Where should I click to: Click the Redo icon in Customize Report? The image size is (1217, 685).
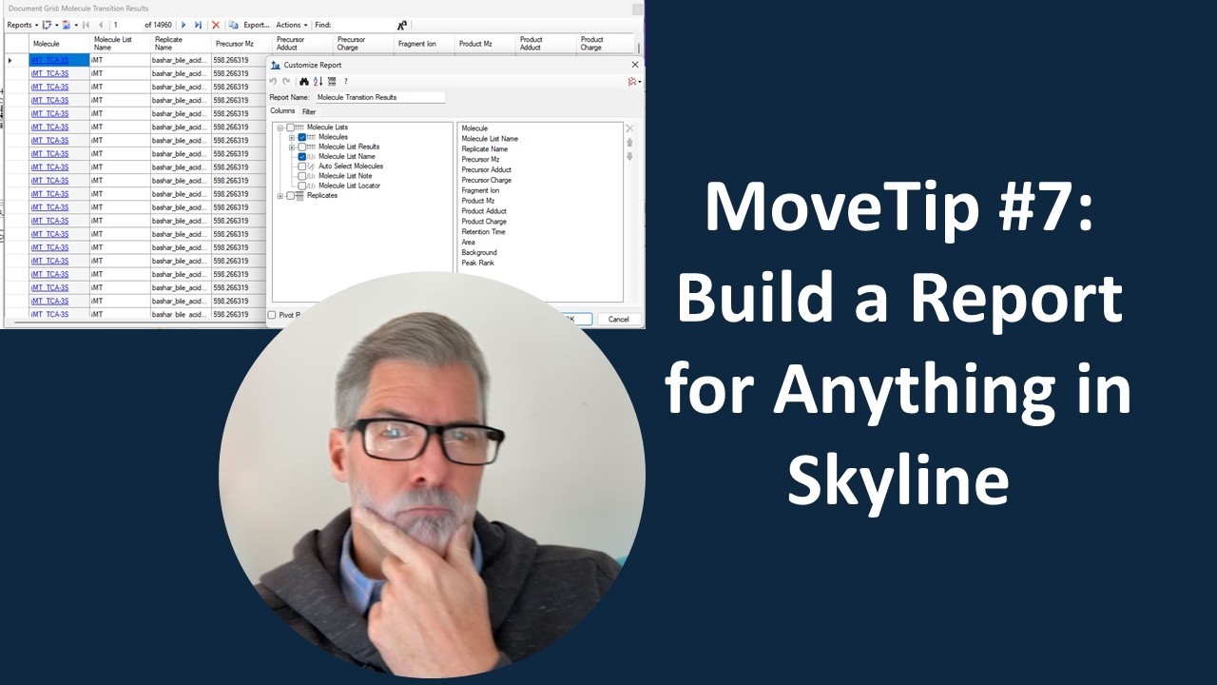point(286,81)
